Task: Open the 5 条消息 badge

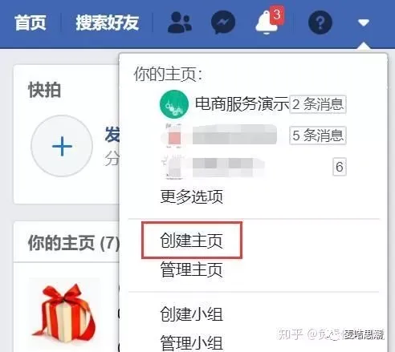Action: click(318, 136)
